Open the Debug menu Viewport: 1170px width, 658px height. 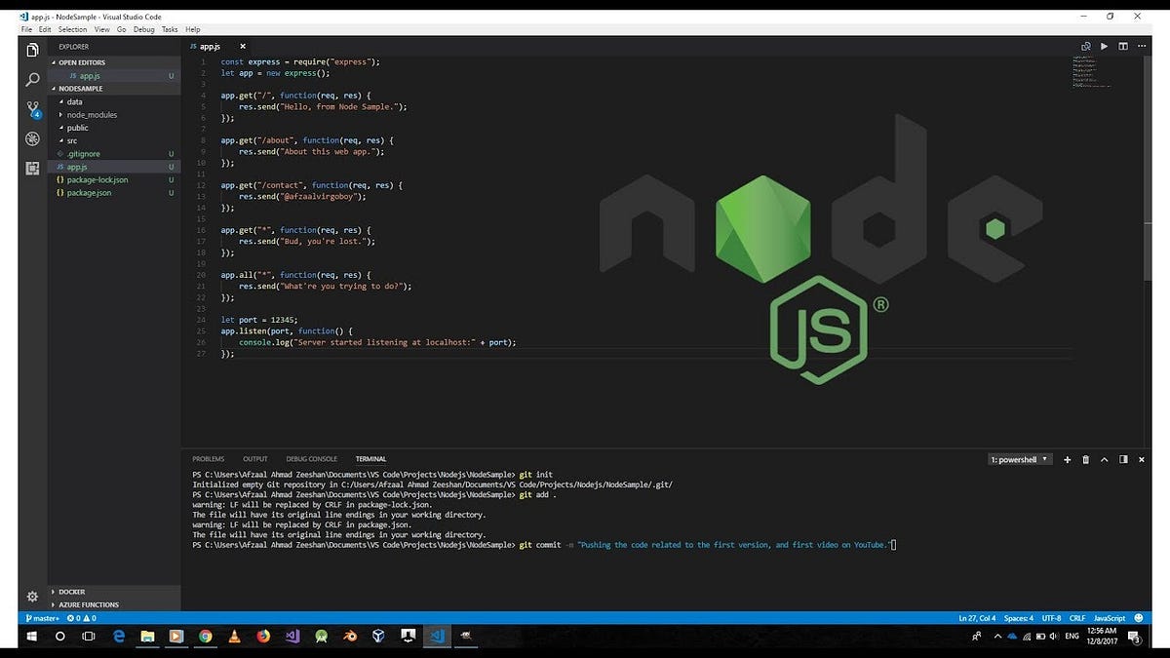click(142, 29)
